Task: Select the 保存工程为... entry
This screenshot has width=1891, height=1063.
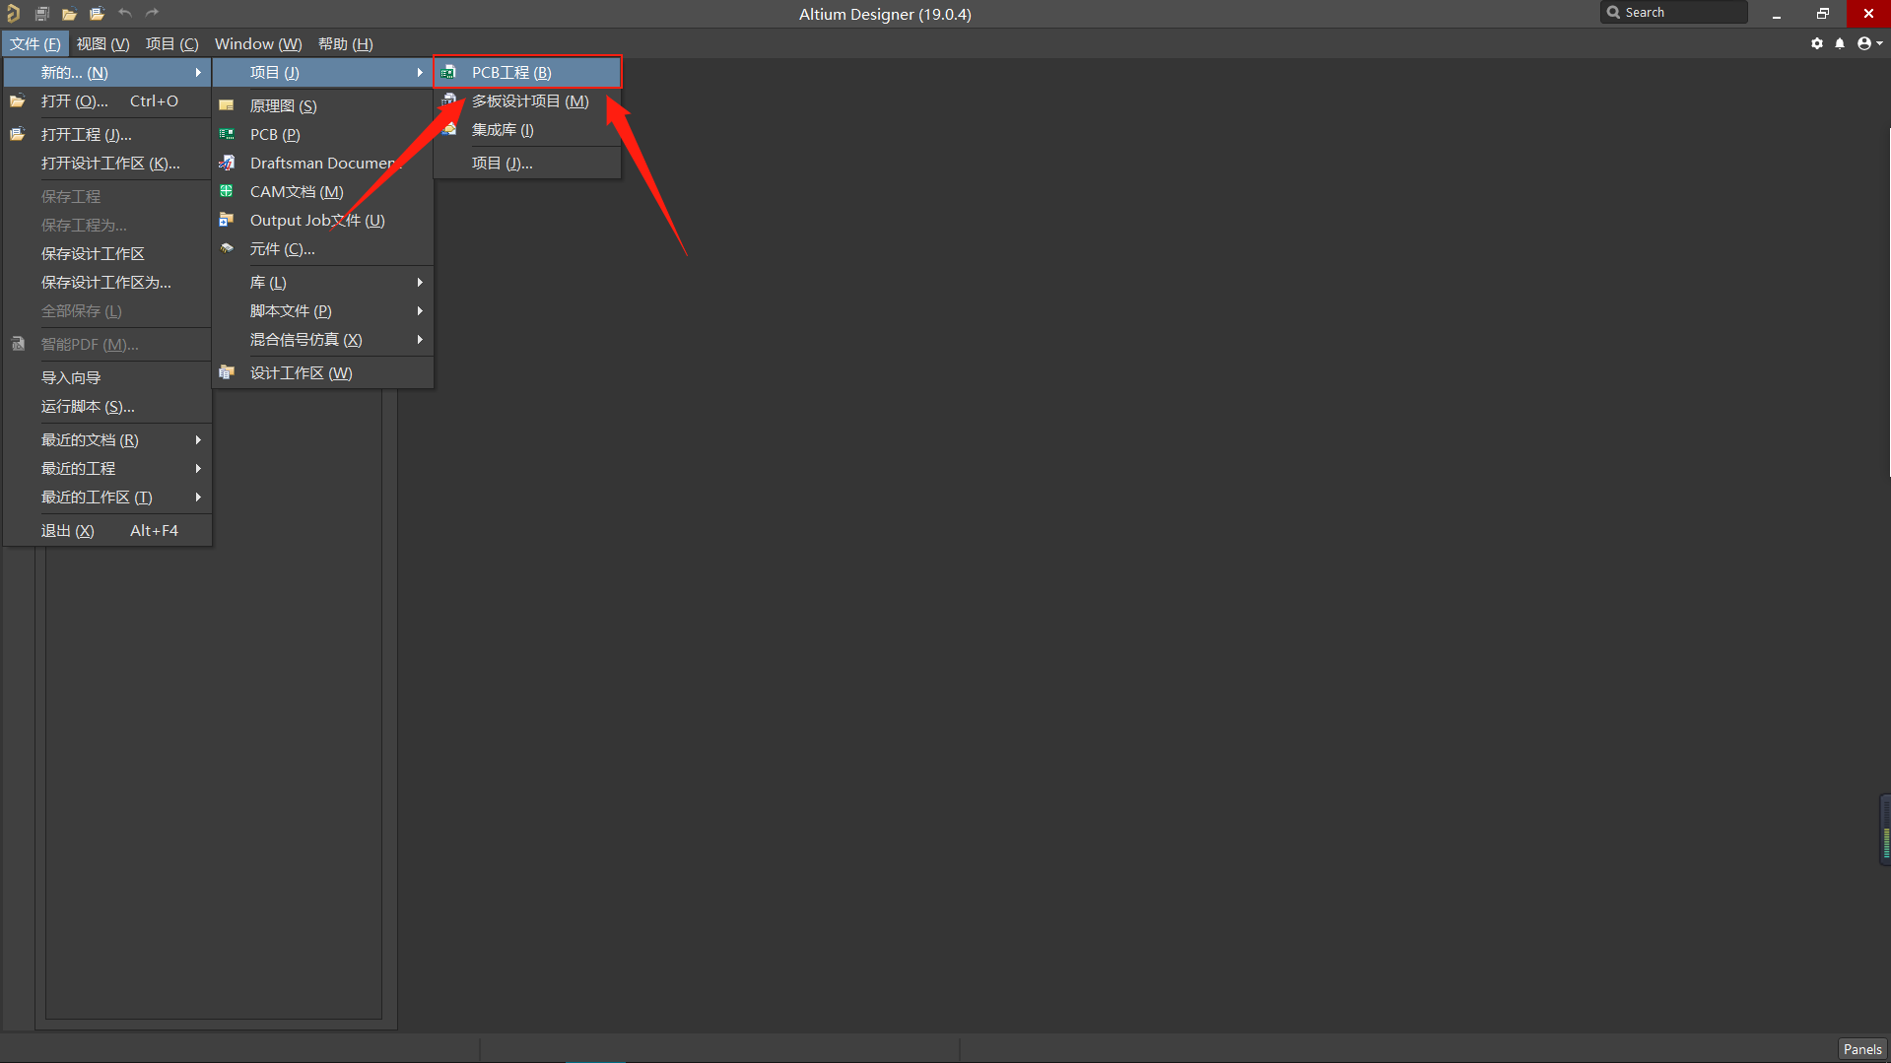Action: tap(107, 225)
